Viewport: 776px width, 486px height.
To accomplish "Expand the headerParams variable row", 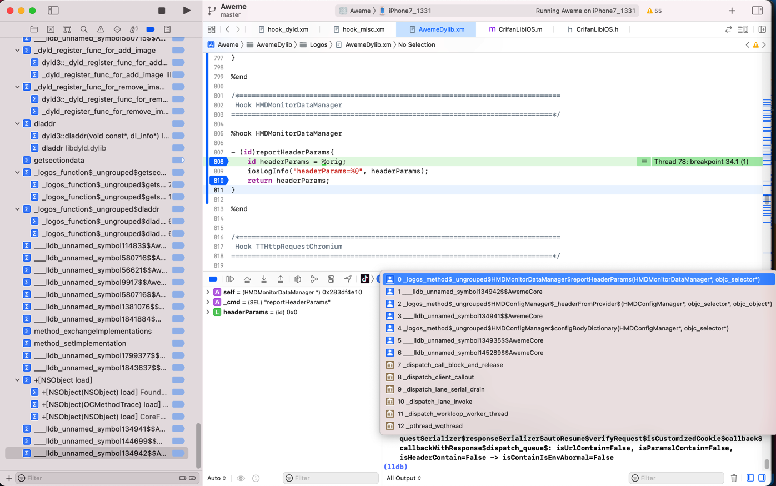I will pyautogui.click(x=208, y=312).
